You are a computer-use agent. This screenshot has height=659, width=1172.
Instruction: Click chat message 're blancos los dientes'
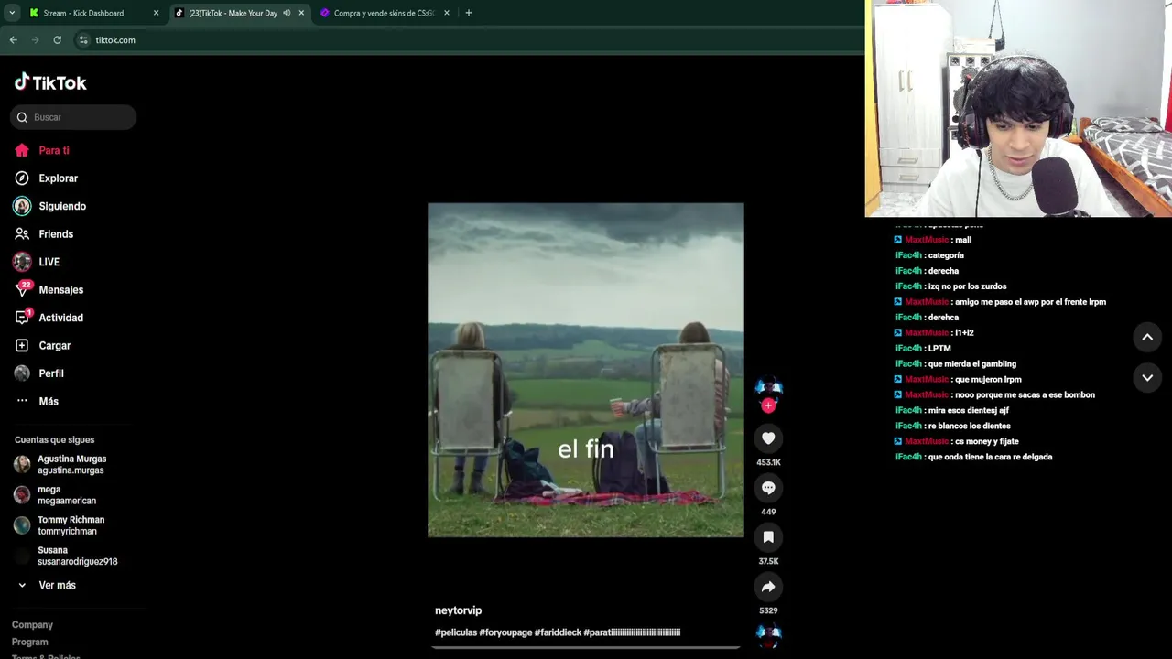(970, 426)
